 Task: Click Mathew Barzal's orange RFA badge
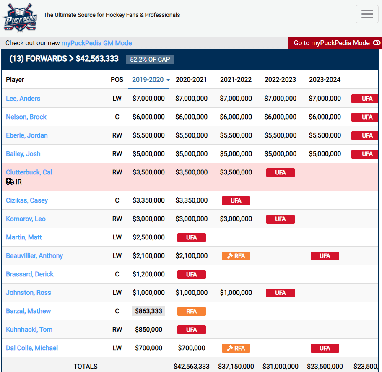pyautogui.click(x=191, y=311)
